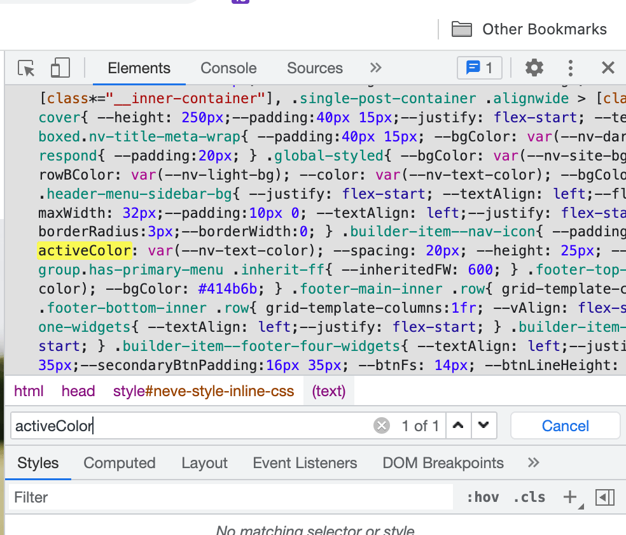This screenshot has height=535, width=626.
Task: Toggle the :hov element state panel
Action: [483, 497]
